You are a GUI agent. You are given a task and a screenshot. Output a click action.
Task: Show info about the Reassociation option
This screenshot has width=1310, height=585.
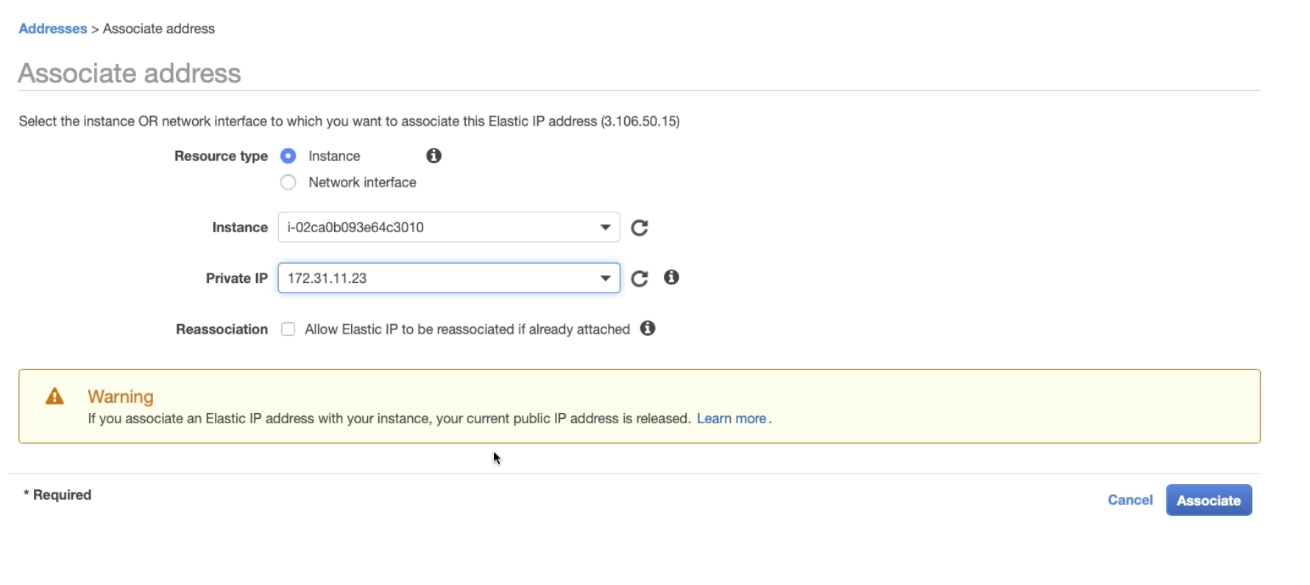coord(648,329)
